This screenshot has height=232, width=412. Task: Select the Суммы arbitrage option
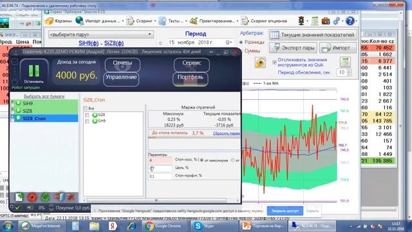click(252, 51)
